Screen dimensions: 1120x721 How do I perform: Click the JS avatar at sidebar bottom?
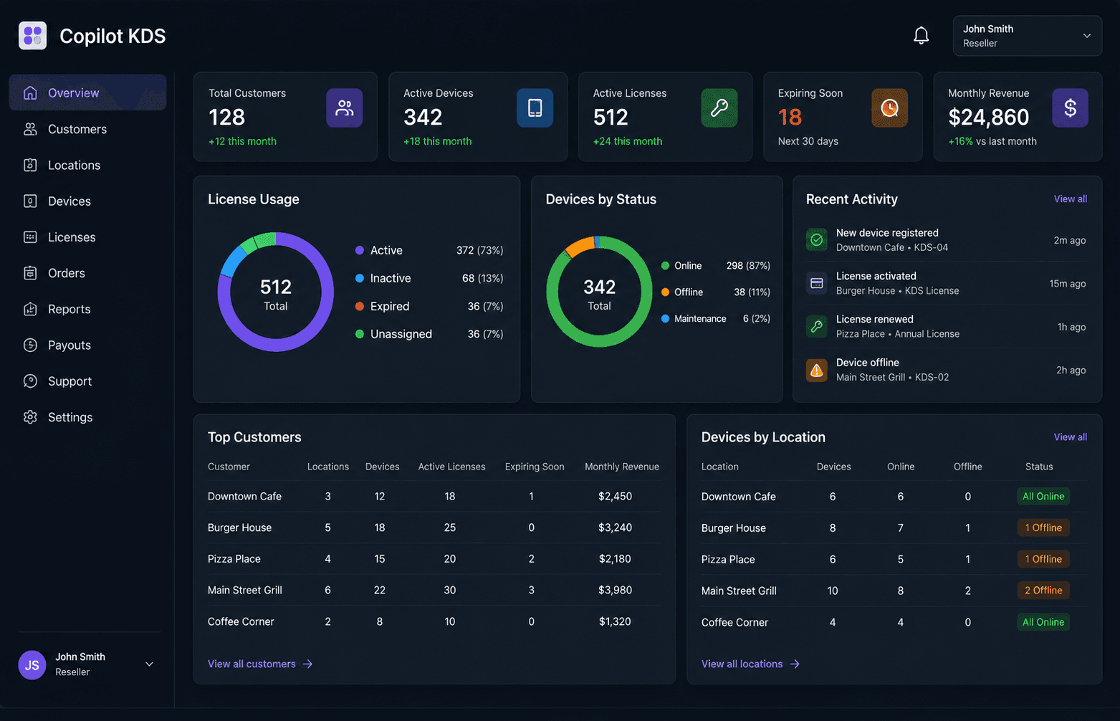click(x=32, y=665)
